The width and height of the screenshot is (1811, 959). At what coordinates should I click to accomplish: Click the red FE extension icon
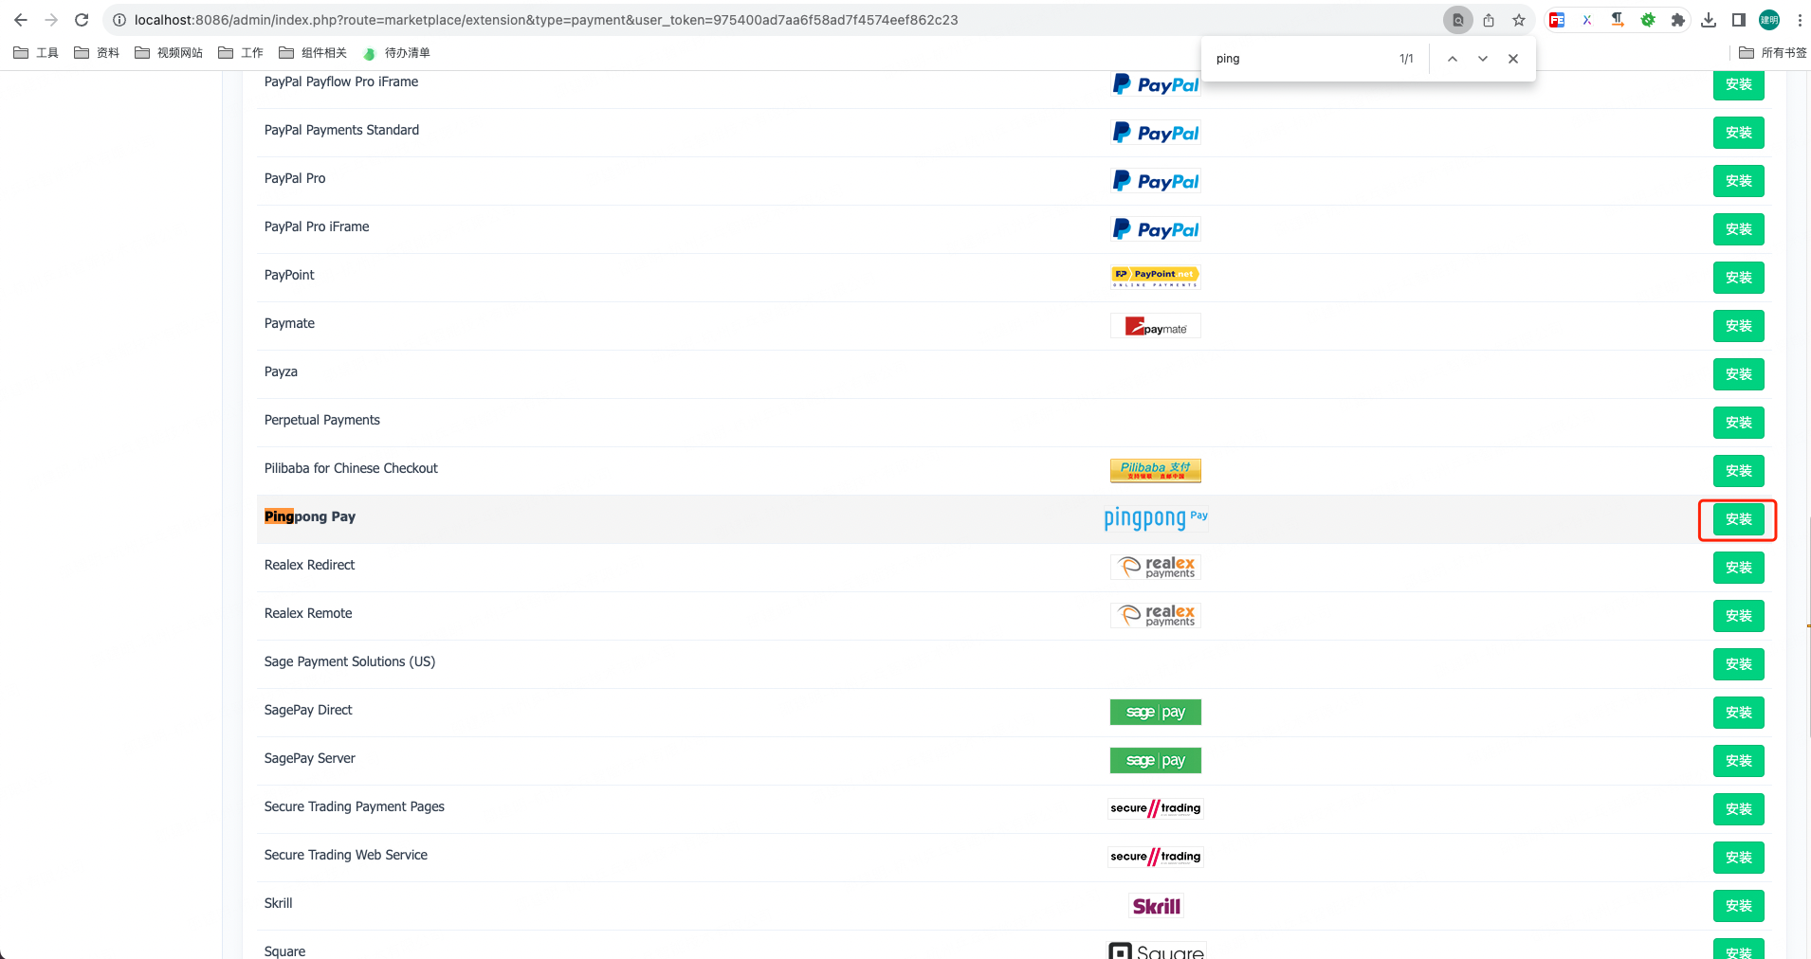coord(1557,20)
